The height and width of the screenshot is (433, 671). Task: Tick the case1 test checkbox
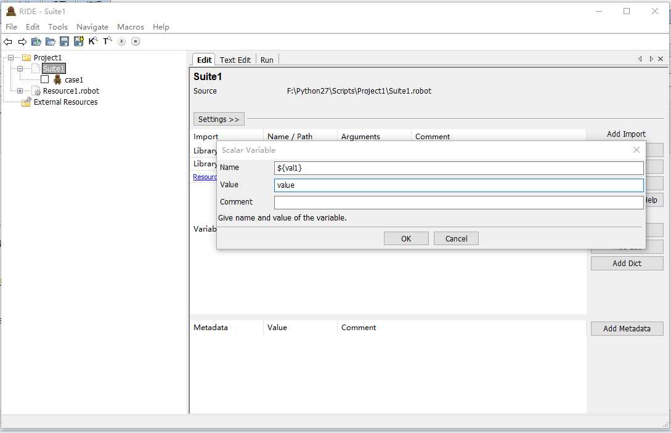pos(44,79)
